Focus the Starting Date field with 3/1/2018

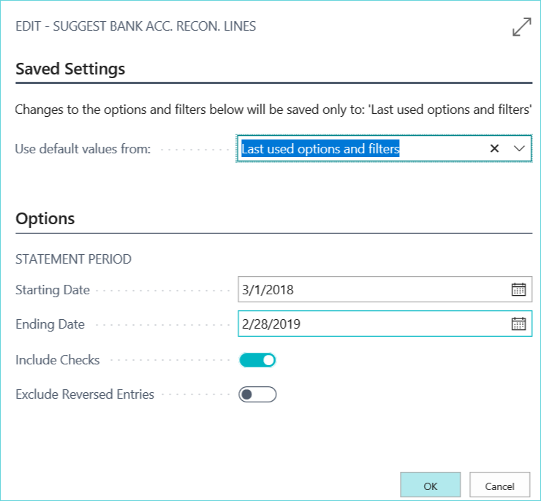[385, 289]
